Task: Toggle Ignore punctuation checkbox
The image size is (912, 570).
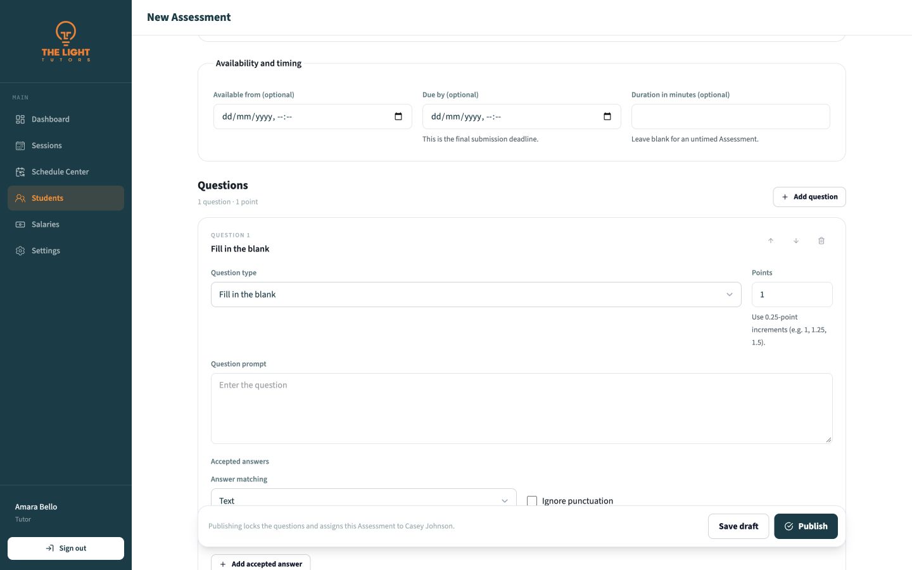Action: coord(532,501)
